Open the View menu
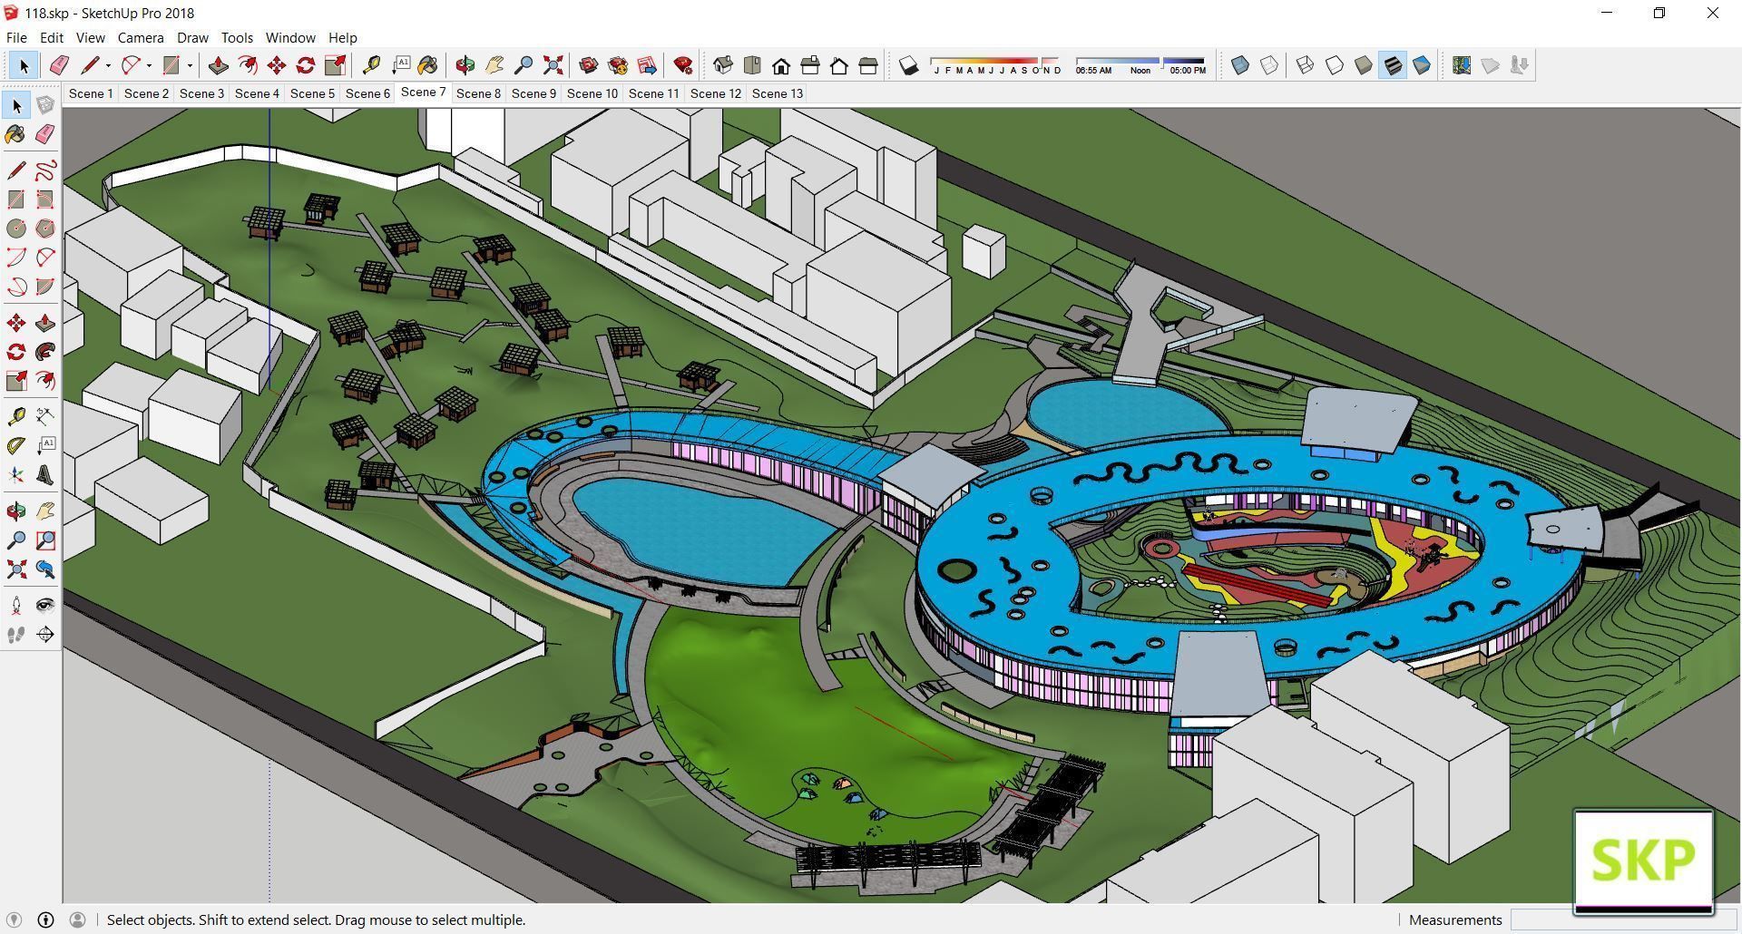Screen dimensions: 1742x934 click(x=90, y=37)
